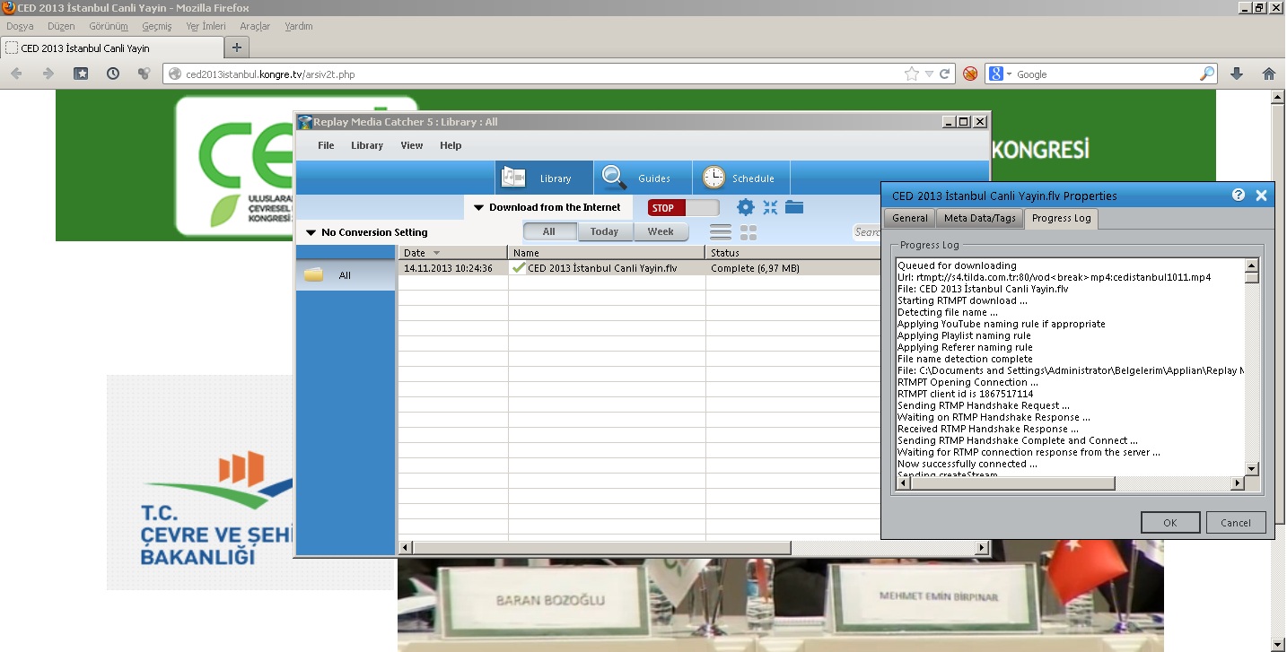
Task: Open File menu in Replay Media Catcher
Action: pyautogui.click(x=326, y=145)
